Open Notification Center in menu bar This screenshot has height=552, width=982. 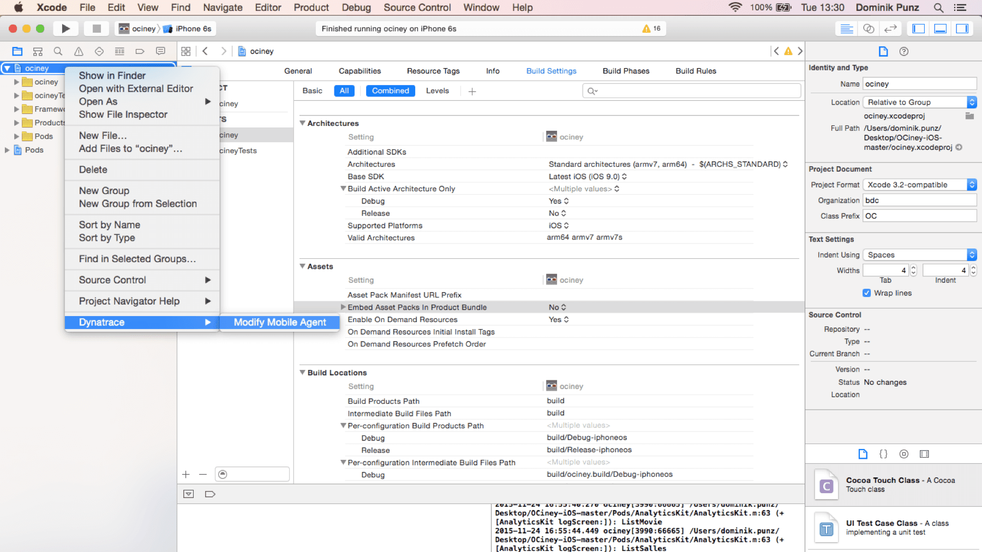pyautogui.click(x=960, y=8)
